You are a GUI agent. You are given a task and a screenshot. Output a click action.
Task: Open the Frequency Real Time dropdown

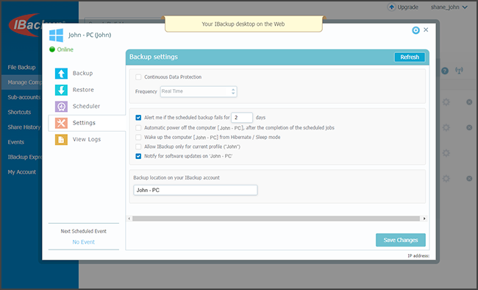tap(199, 91)
